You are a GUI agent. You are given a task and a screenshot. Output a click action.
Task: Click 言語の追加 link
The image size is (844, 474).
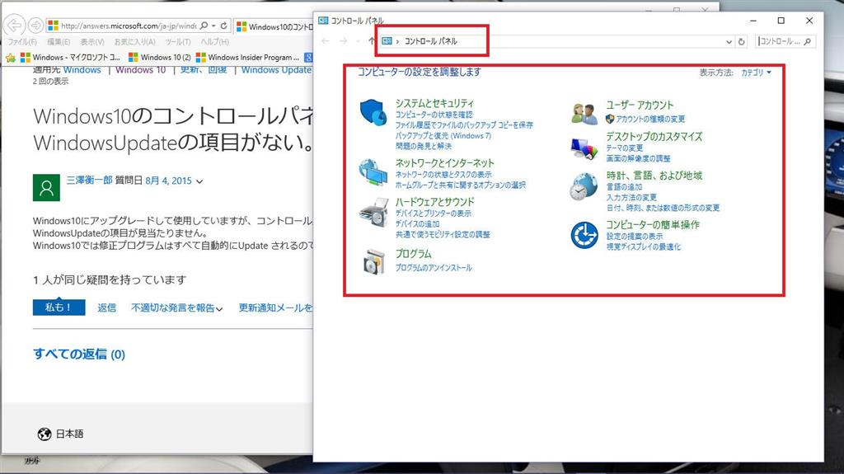coord(624,187)
